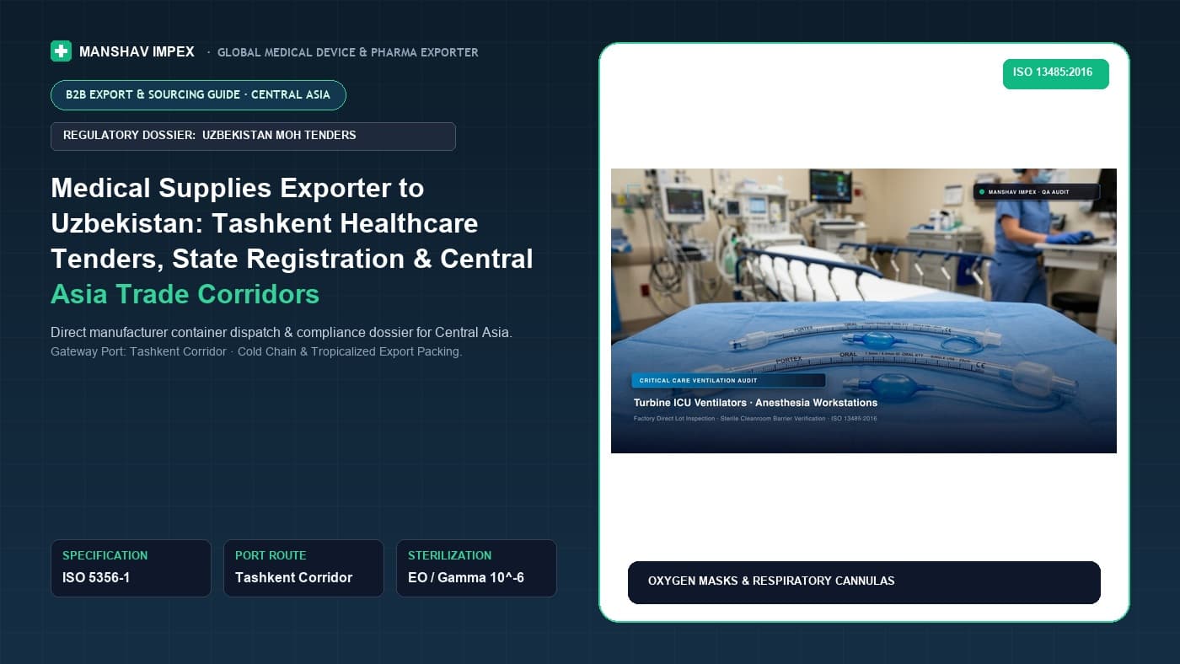Click the Manshav Impex QA Audit tag on photo
This screenshot has width=1180, height=664.
coord(1036,192)
